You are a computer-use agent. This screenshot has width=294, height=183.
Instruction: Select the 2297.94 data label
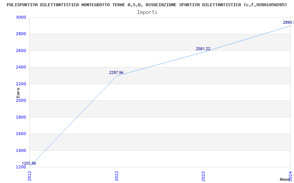[x=116, y=72]
